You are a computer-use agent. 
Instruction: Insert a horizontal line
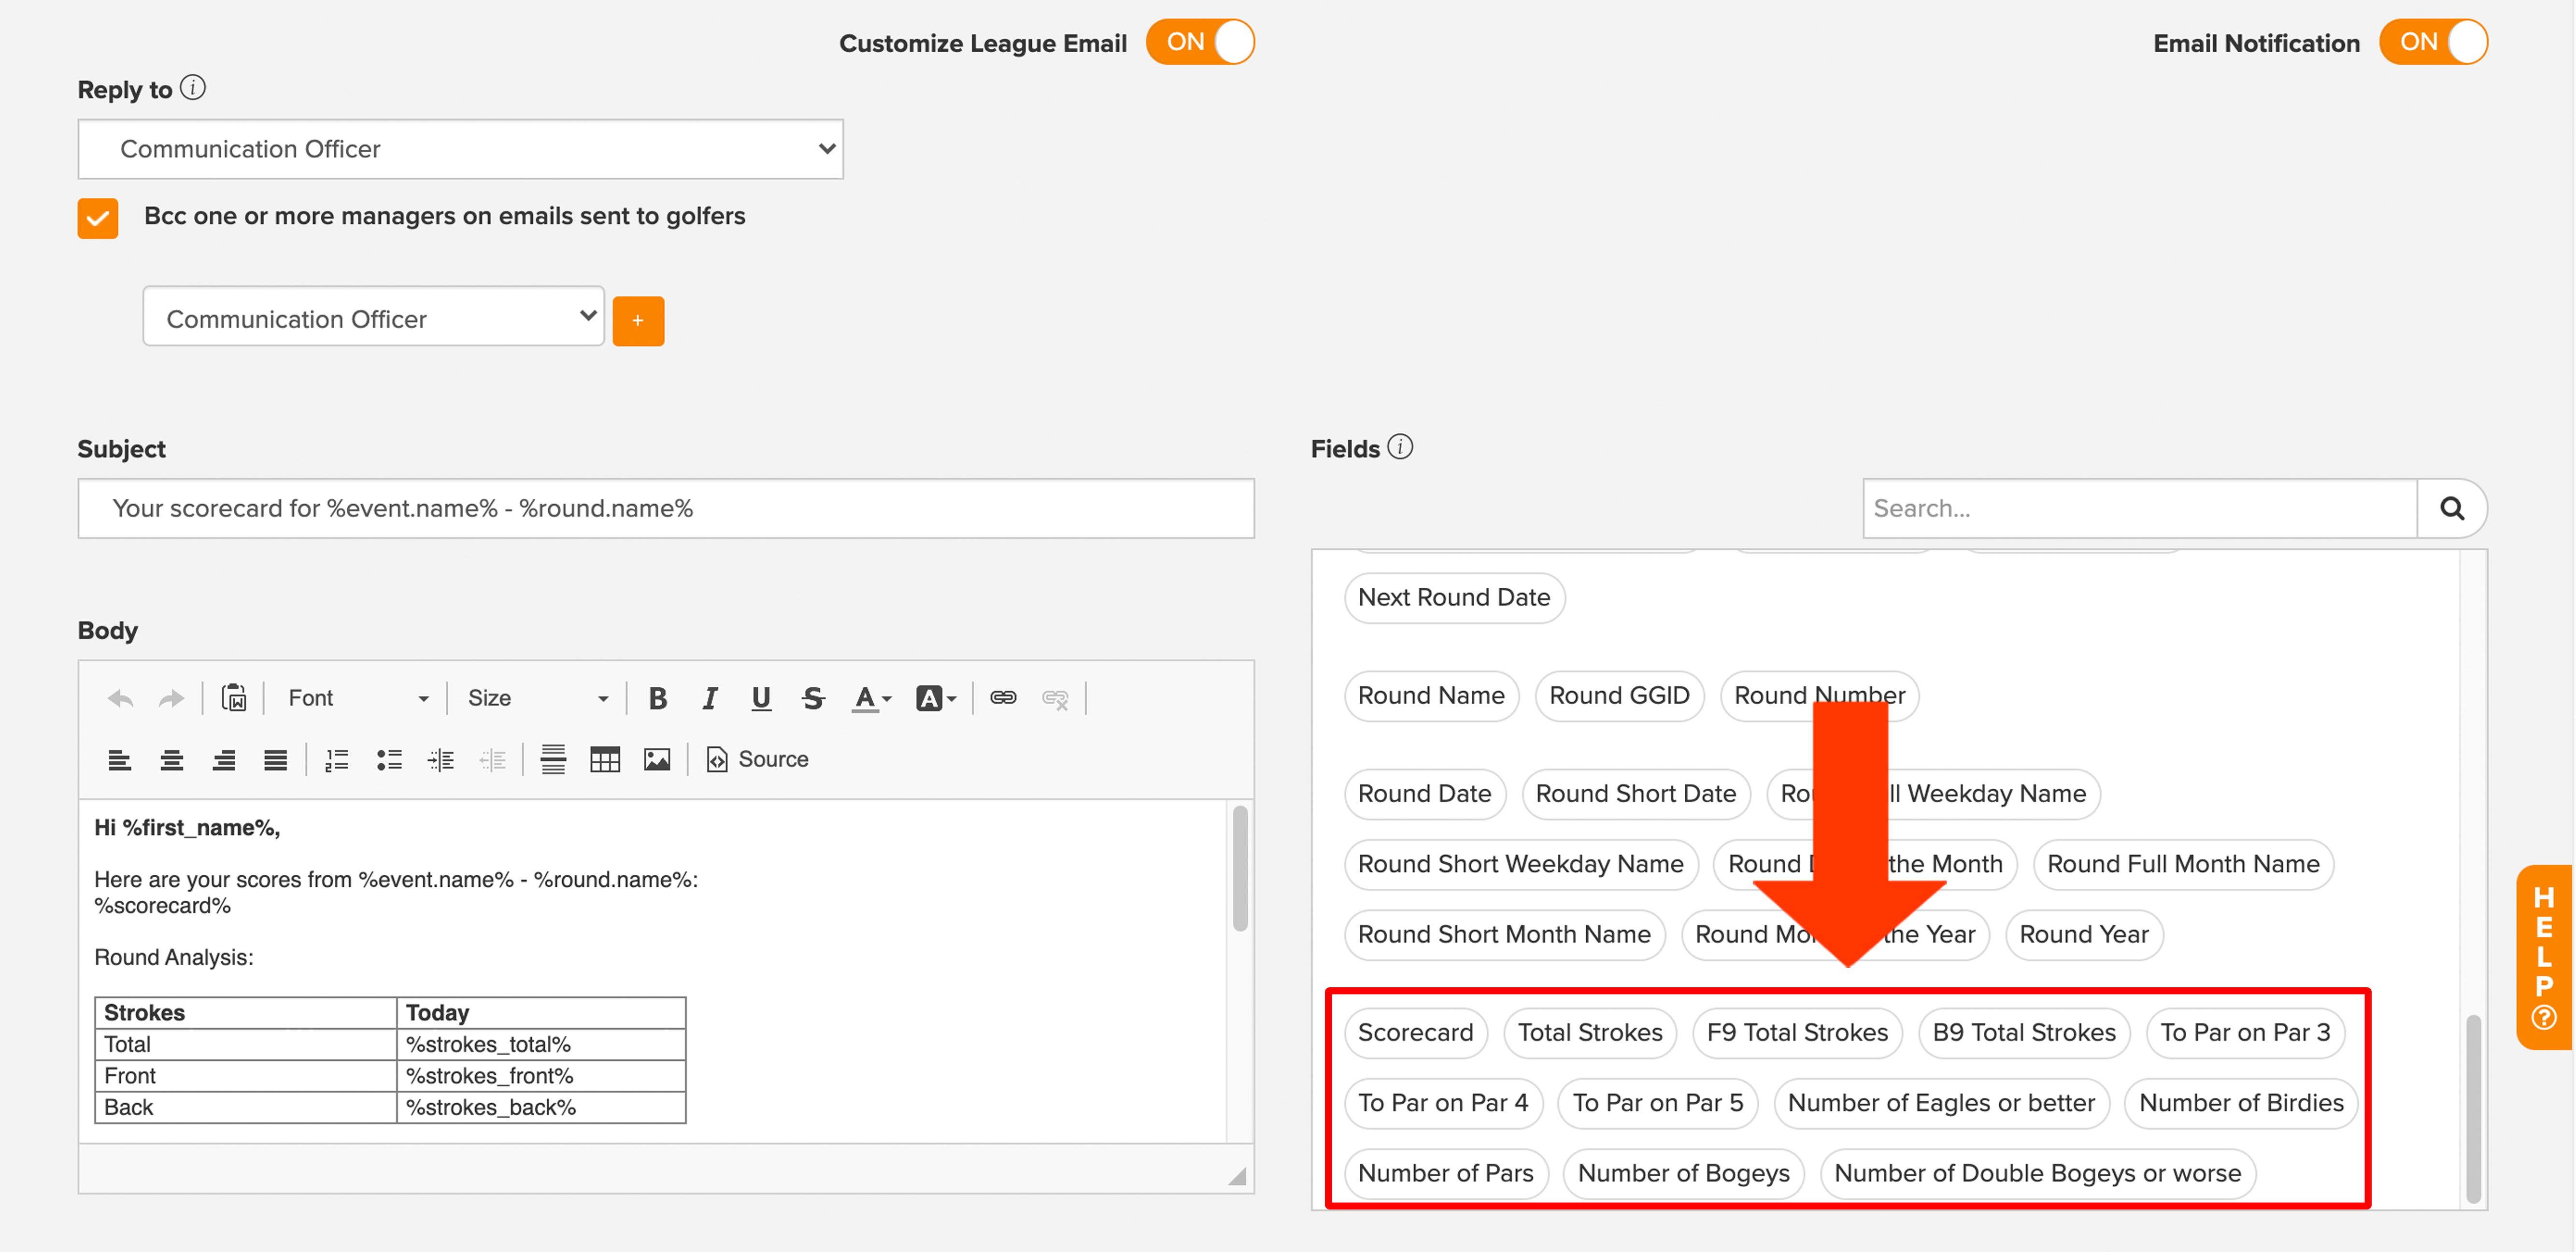553,760
